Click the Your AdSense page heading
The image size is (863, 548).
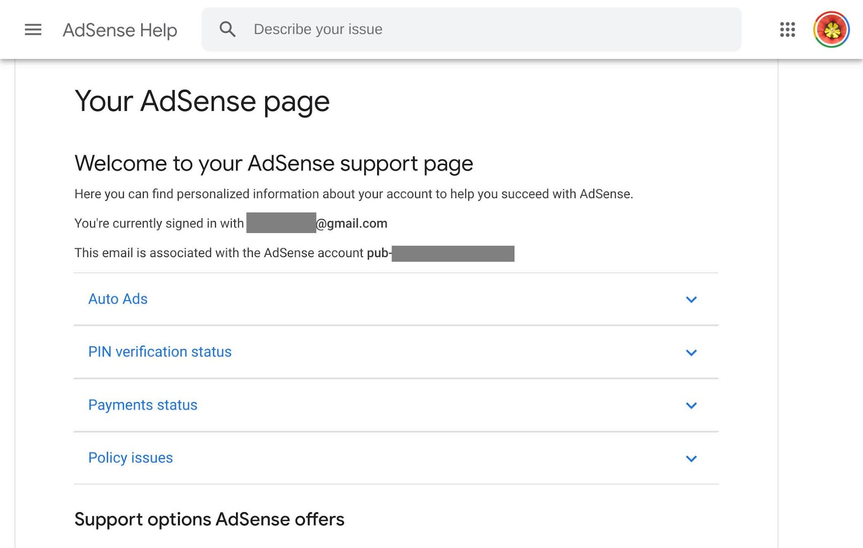[x=202, y=102]
